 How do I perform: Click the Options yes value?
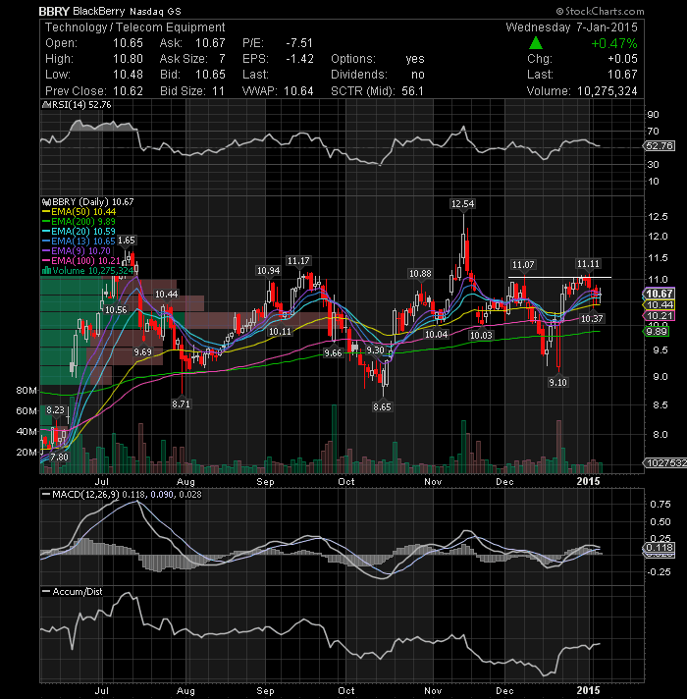[x=415, y=59]
